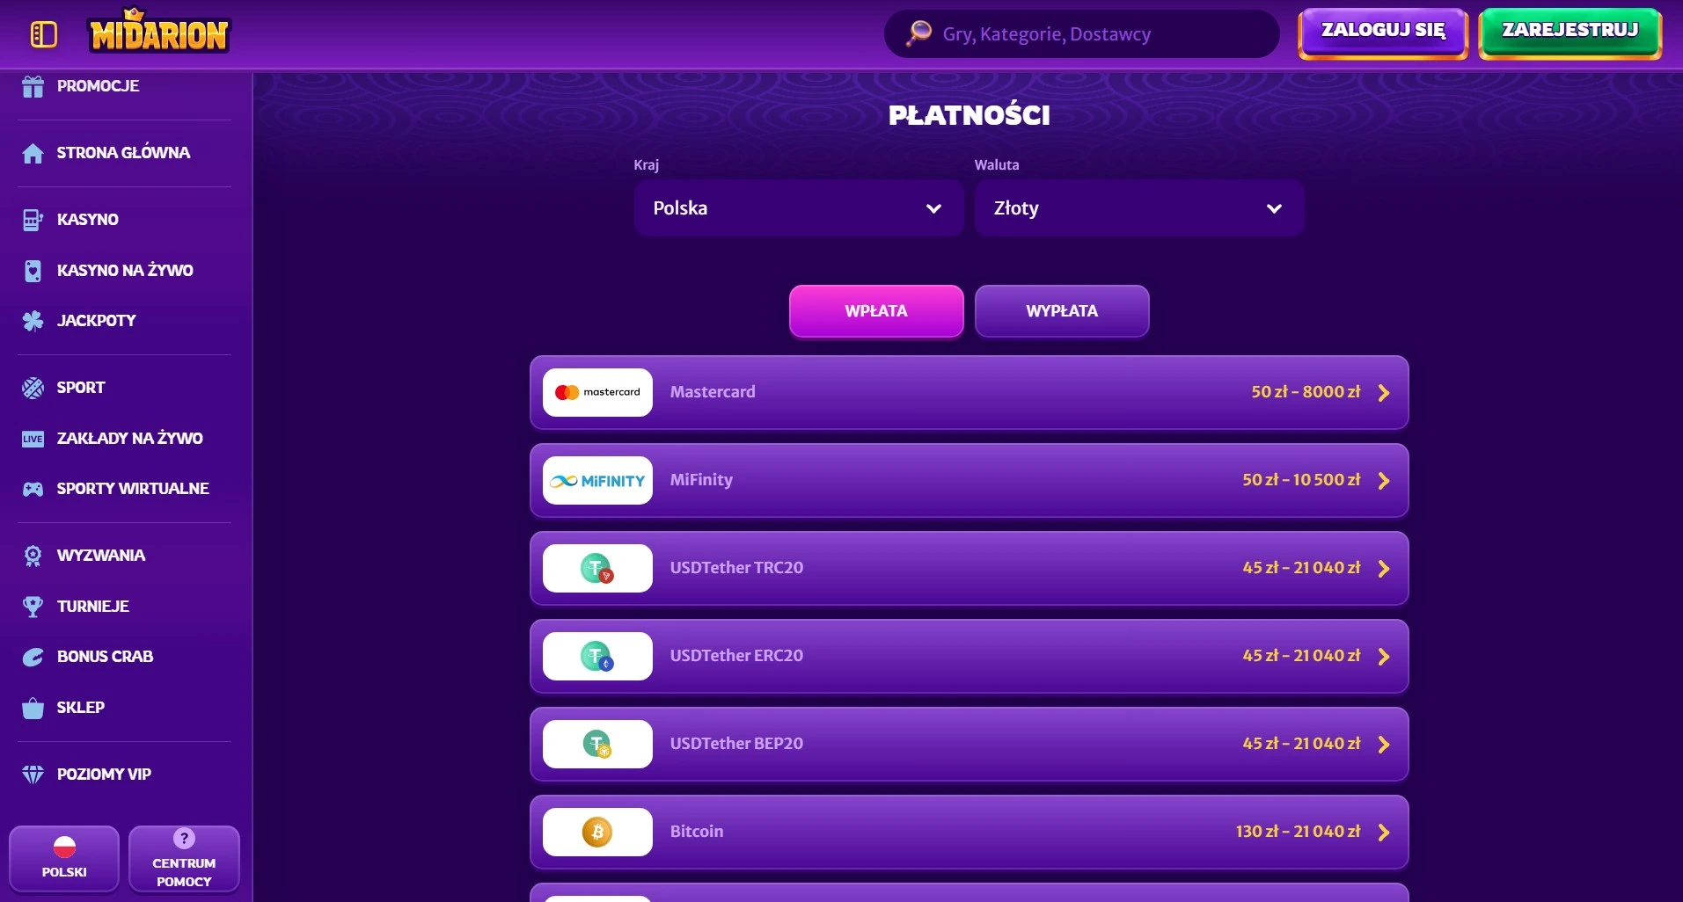Select the Turnieje trophy icon
Screen dimensions: 1683x902
pyautogui.click(x=33, y=607)
